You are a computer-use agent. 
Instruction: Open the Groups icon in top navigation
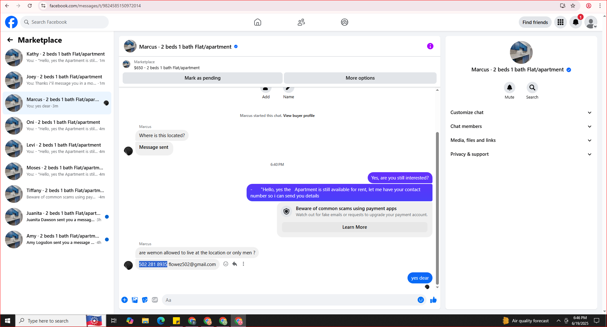coord(345,22)
